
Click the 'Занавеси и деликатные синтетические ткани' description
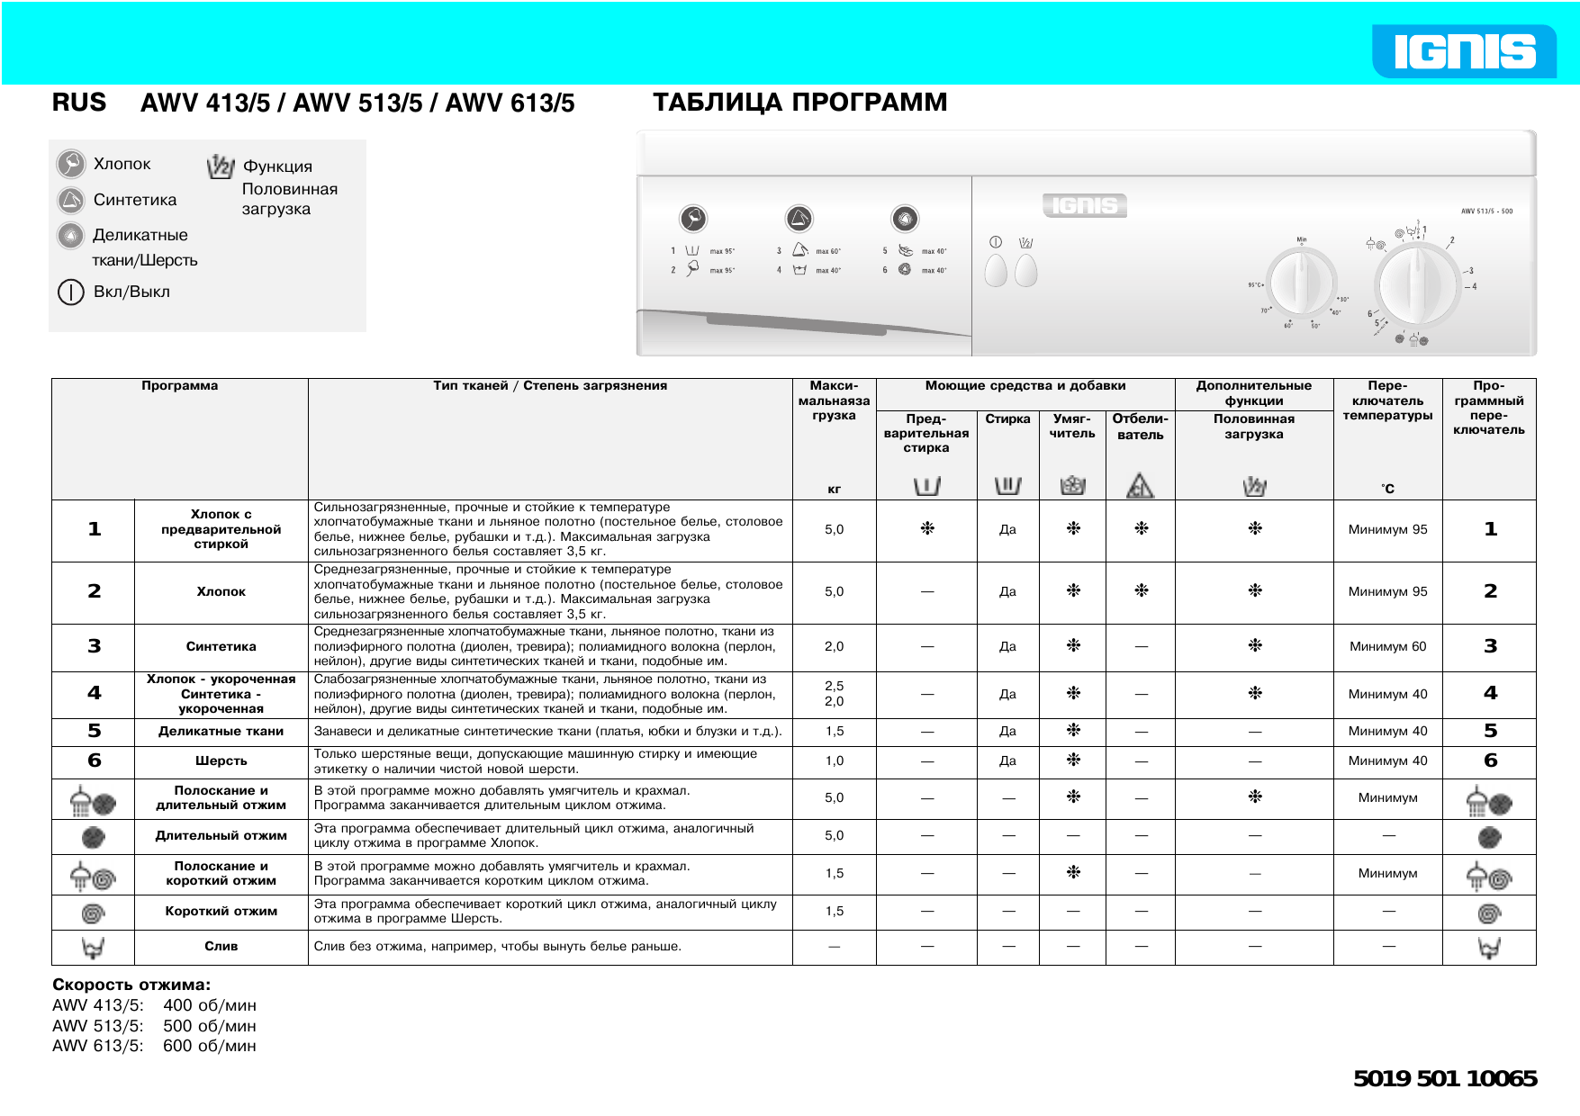(x=547, y=731)
